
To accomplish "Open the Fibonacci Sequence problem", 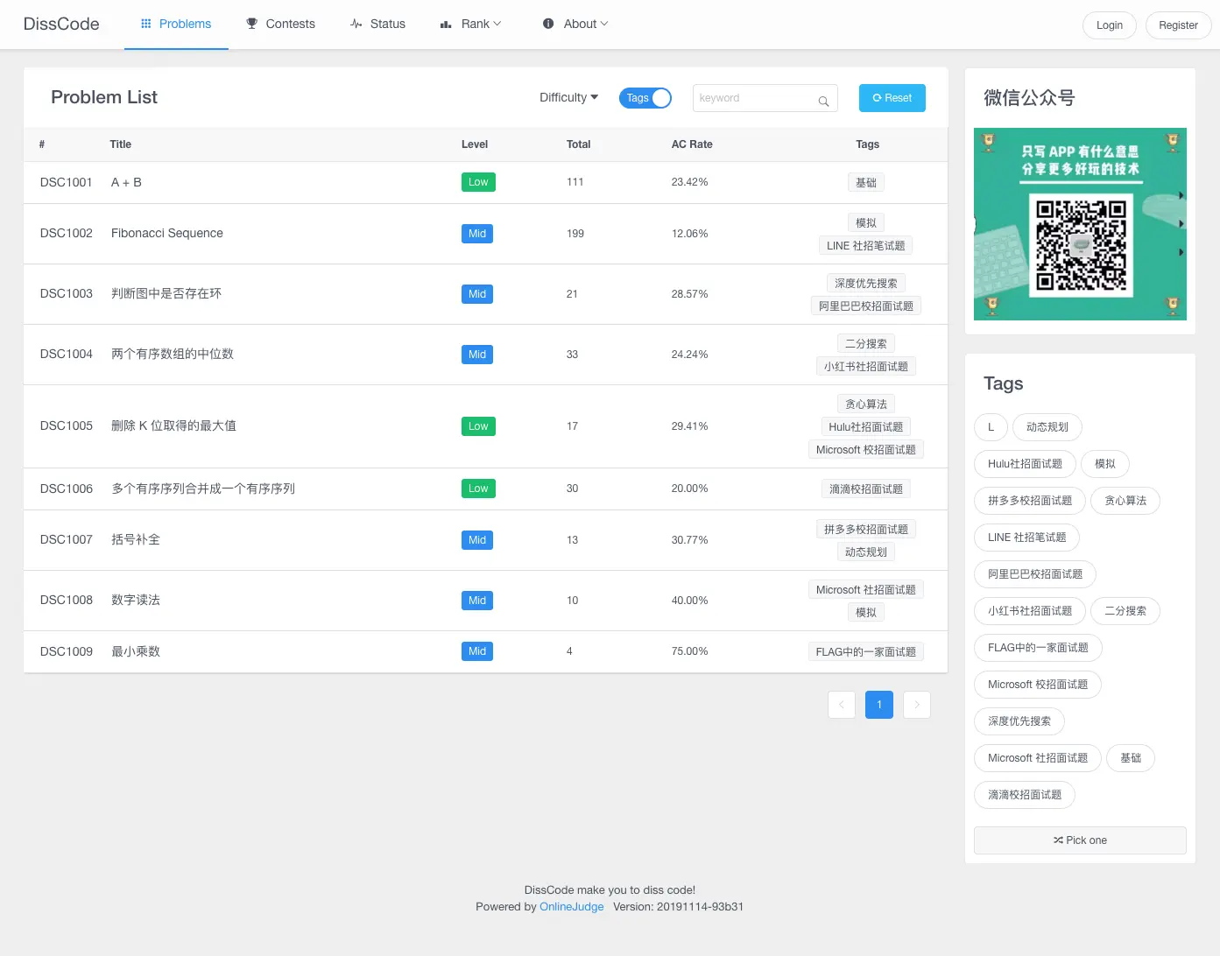I will click(x=167, y=233).
